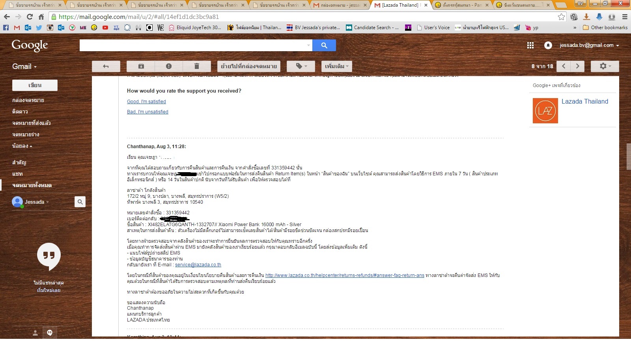
Task: Click the orange download extension icon
Action: point(586,17)
